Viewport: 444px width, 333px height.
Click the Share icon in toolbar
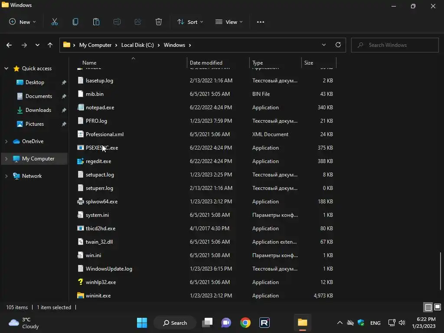coord(138,22)
